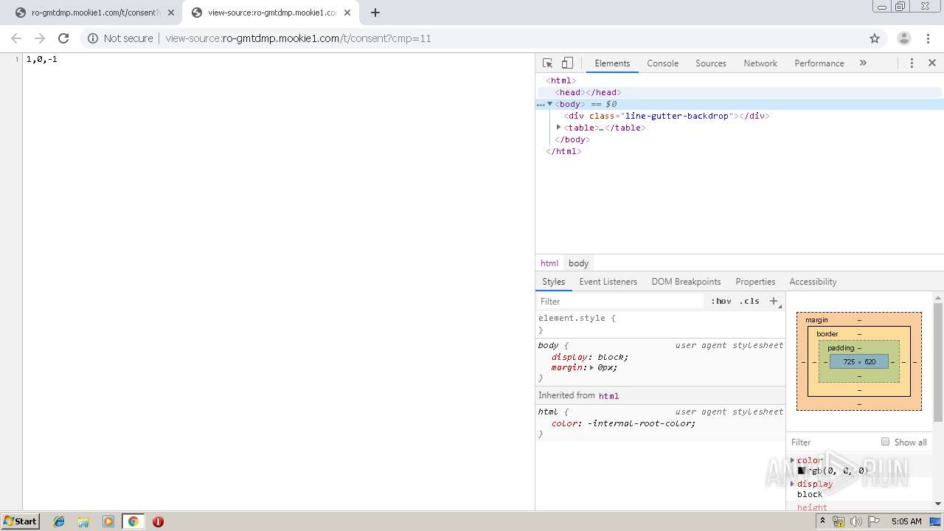Click the browser forward arrow

click(x=40, y=38)
